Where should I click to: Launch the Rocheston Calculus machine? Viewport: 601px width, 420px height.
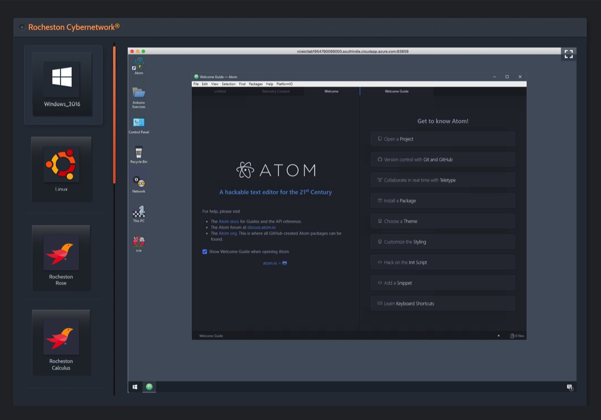[61, 342]
